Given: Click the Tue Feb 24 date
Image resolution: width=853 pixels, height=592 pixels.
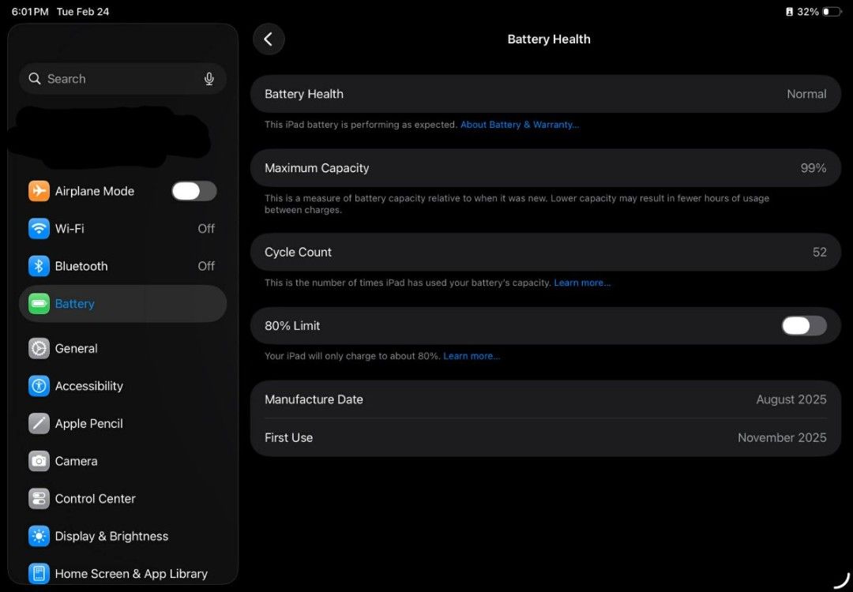Looking at the screenshot, I should 83,11.
